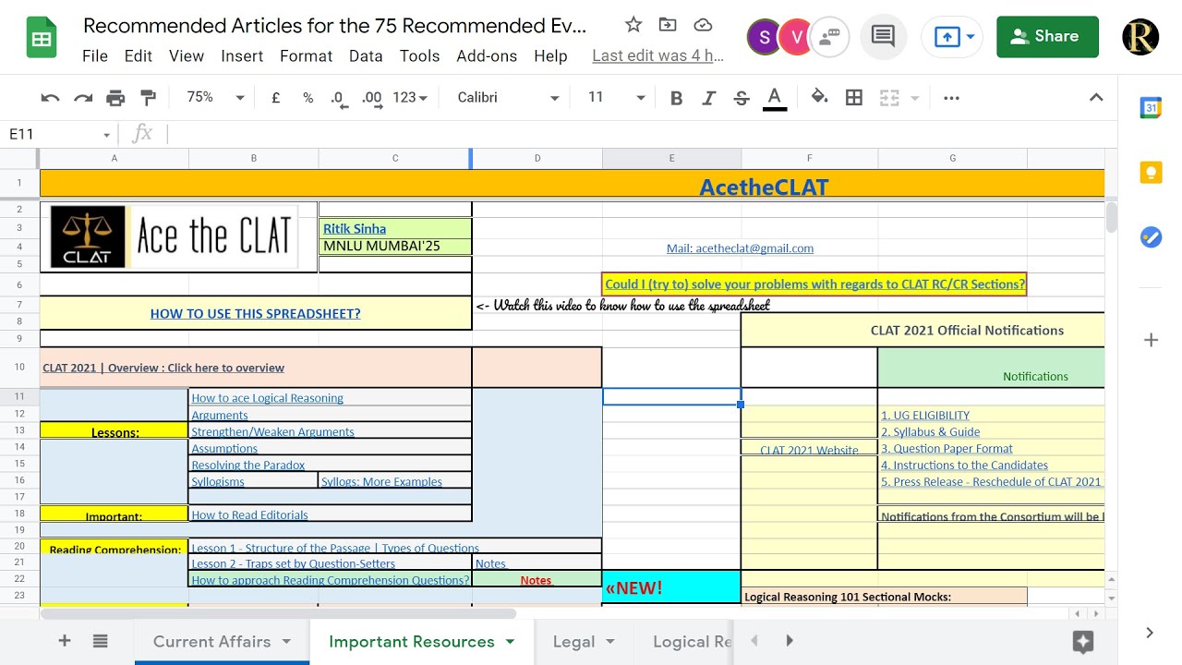Open the Name box dropdown arrow
This screenshot has width=1182, height=665.
point(106,135)
